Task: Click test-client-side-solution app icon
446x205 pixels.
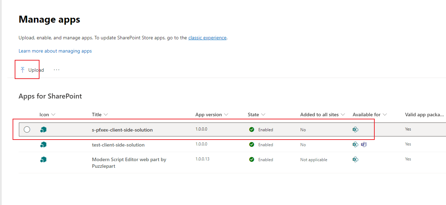Action: pyautogui.click(x=43, y=144)
